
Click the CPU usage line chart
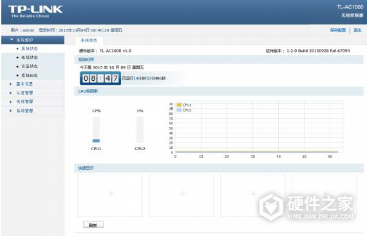coord(259,127)
